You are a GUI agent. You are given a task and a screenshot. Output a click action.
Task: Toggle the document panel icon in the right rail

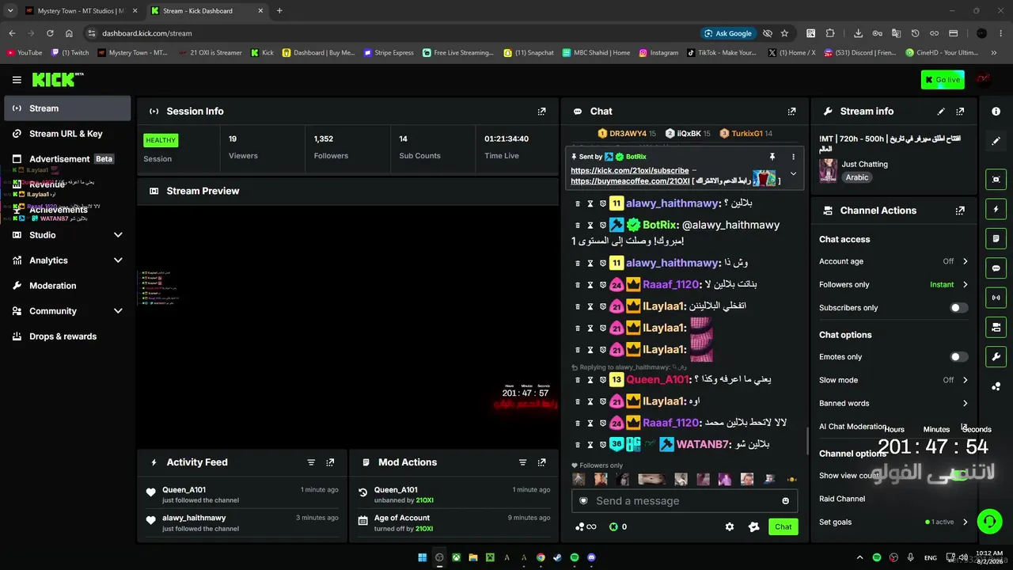[x=996, y=238]
